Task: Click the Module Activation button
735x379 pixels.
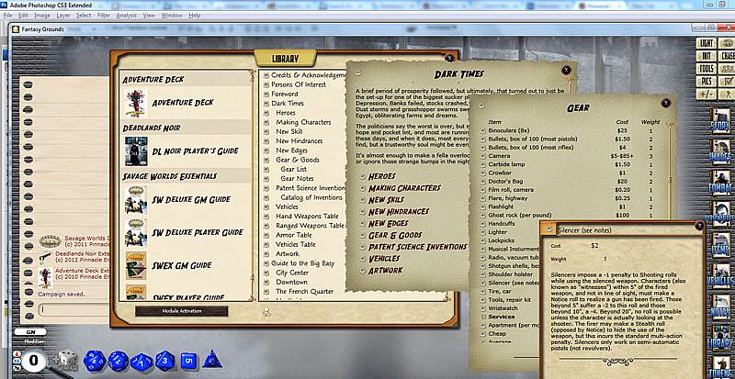Action: (x=181, y=311)
